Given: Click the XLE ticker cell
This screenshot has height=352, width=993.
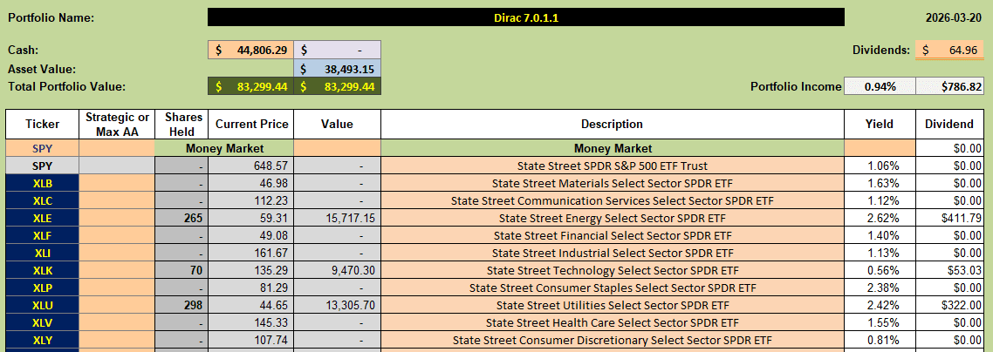Looking at the screenshot, I should [x=43, y=219].
